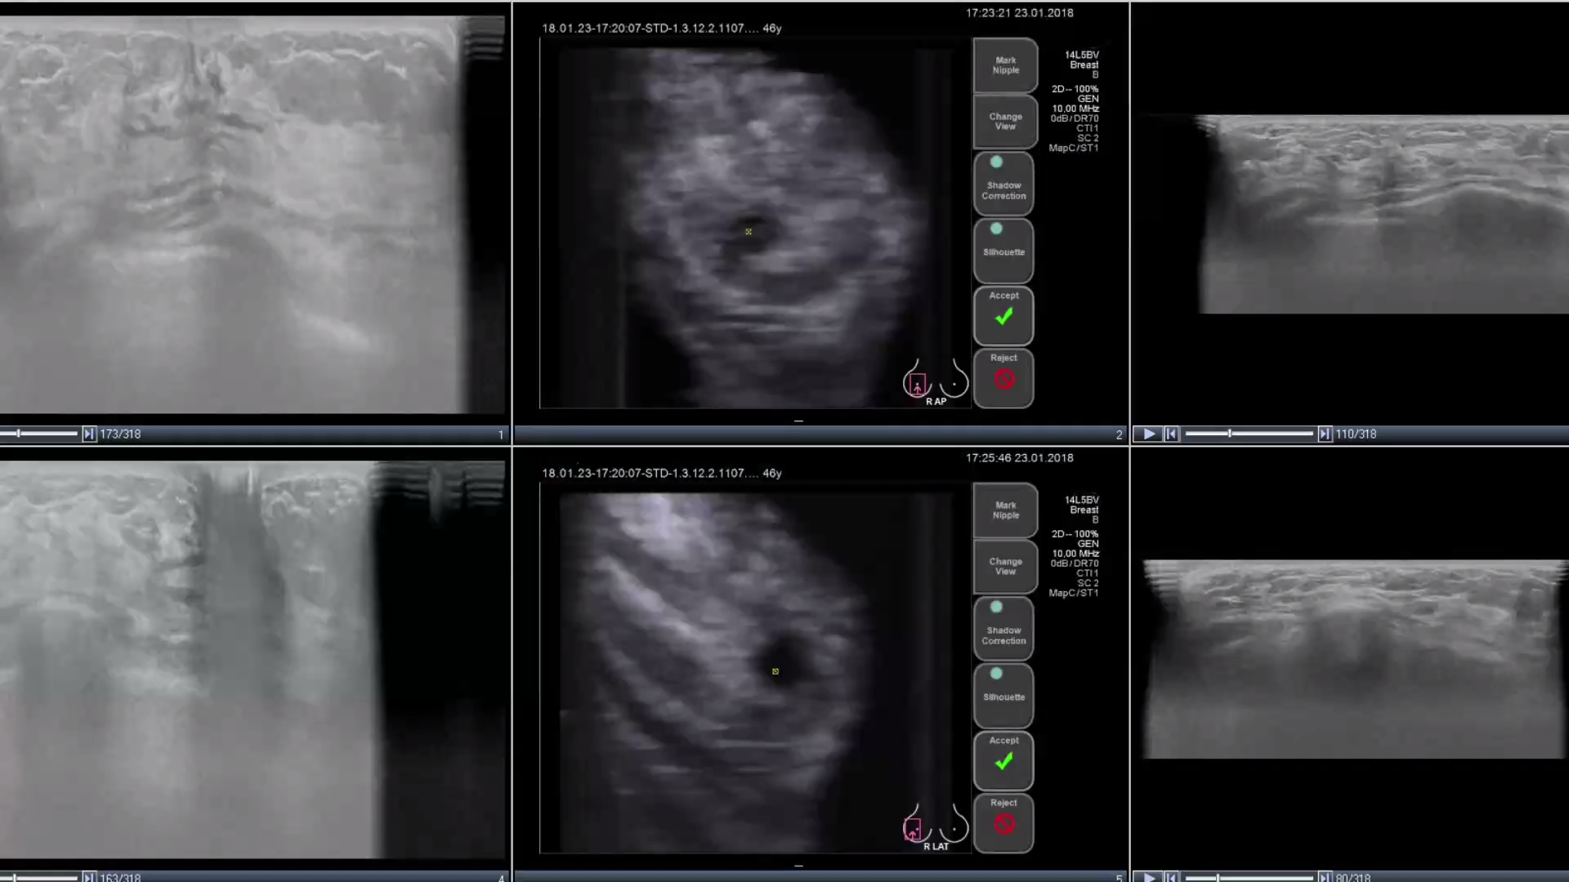Click Change View in the R AP panel
1569x882 pixels.
tap(1004, 122)
